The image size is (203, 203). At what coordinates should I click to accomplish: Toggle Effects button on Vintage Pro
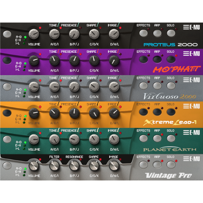coord(143,164)
